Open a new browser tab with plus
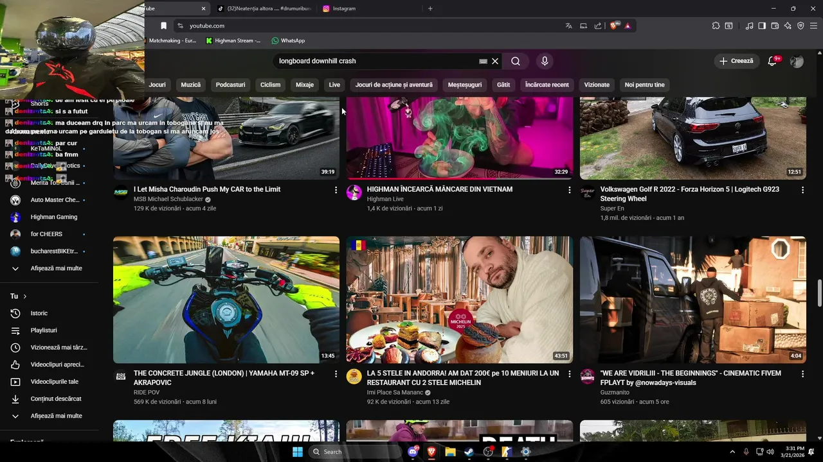 (x=430, y=8)
